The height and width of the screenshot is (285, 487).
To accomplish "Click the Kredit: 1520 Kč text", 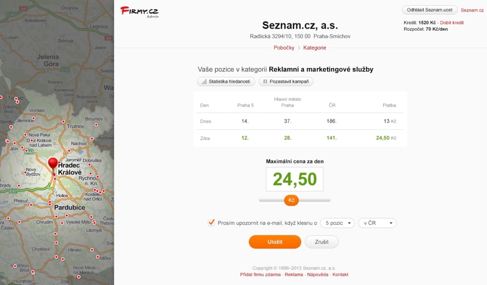I will 420,23.
